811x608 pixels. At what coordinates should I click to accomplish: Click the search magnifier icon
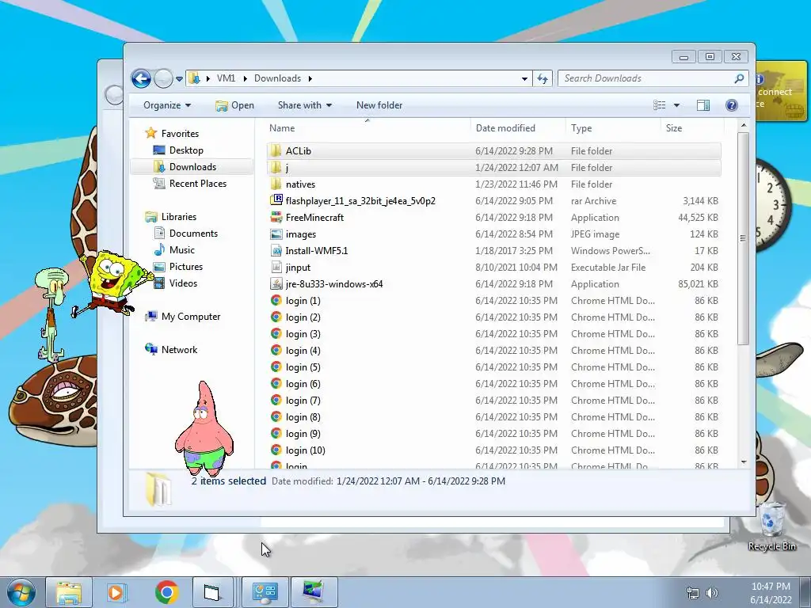click(739, 78)
